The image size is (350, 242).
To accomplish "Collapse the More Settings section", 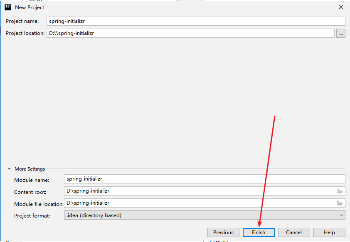I will (9, 169).
